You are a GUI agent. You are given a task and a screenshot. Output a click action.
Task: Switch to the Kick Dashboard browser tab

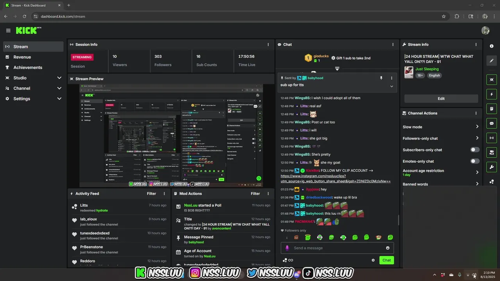[33, 5]
